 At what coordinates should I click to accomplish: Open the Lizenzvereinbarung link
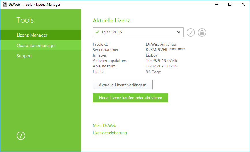pos(110,133)
